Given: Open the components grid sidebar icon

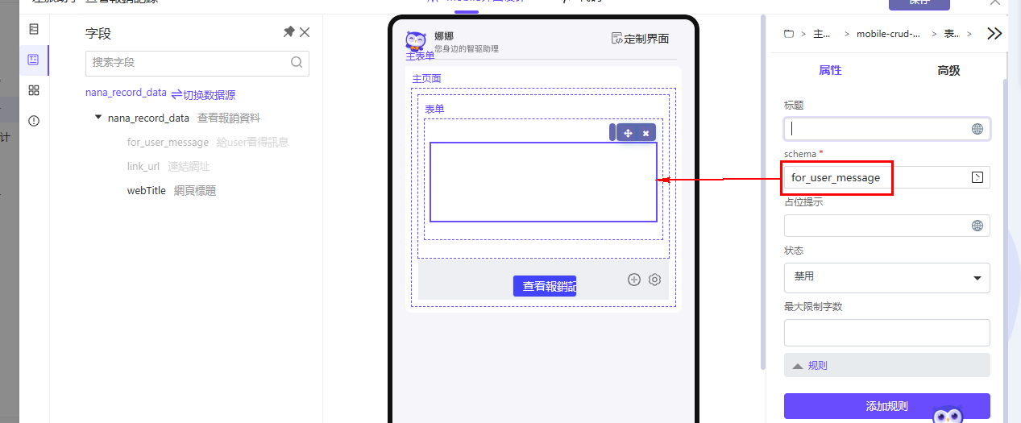Looking at the screenshot, I should tap(33, 90).
